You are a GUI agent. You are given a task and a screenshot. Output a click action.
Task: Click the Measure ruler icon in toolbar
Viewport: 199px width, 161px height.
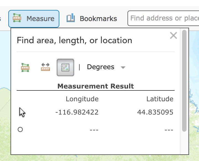click(x=17, y=19)
